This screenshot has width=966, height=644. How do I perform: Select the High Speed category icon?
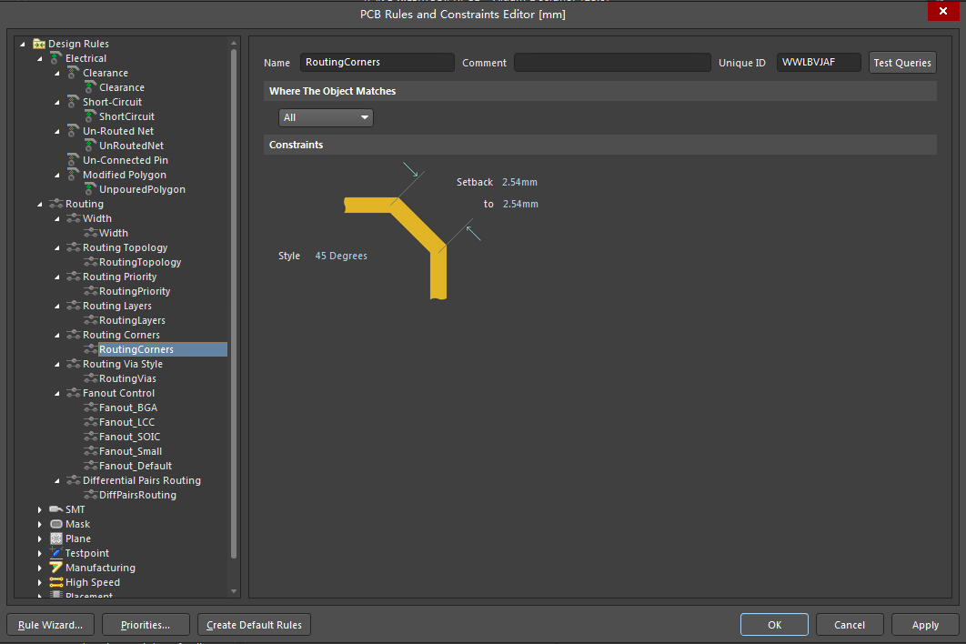coord(55,582)
